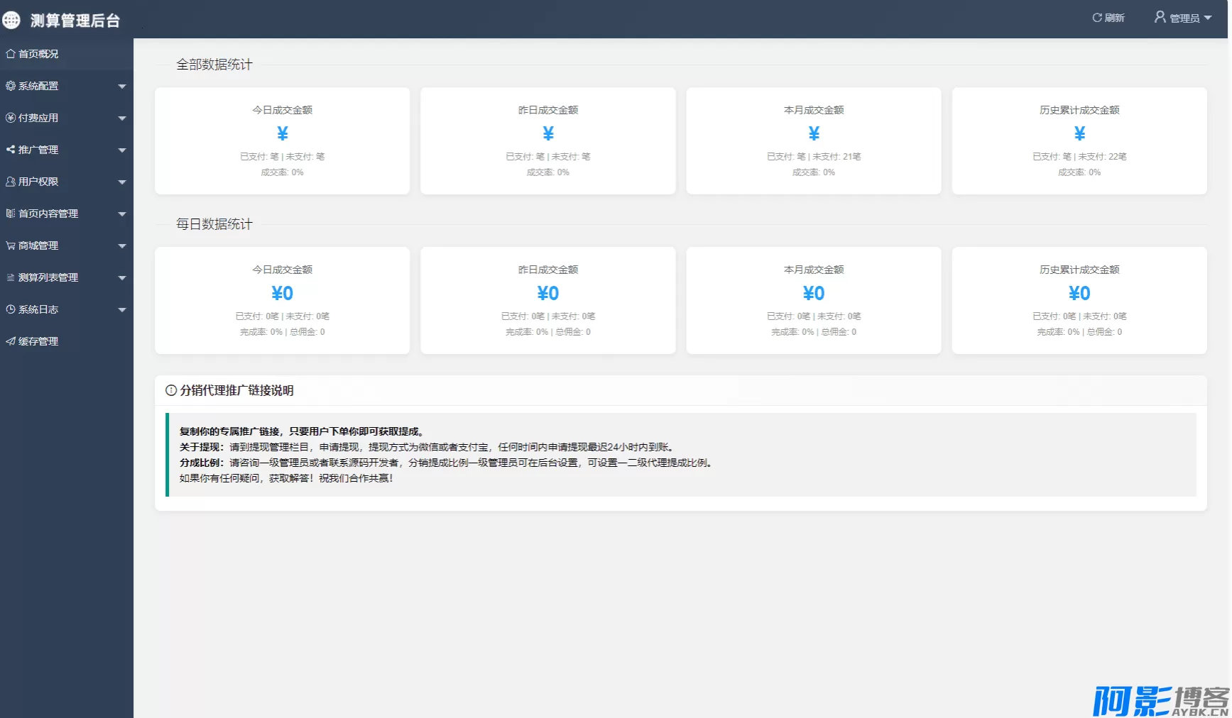Click the refresh icon in top bar
Screen dimensions: 1232x718
pyautogui.click(x=1097, y=18)
